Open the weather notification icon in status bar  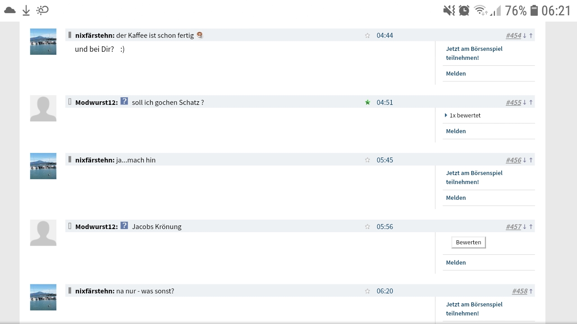pyautogui.click(x=42, y=9)
